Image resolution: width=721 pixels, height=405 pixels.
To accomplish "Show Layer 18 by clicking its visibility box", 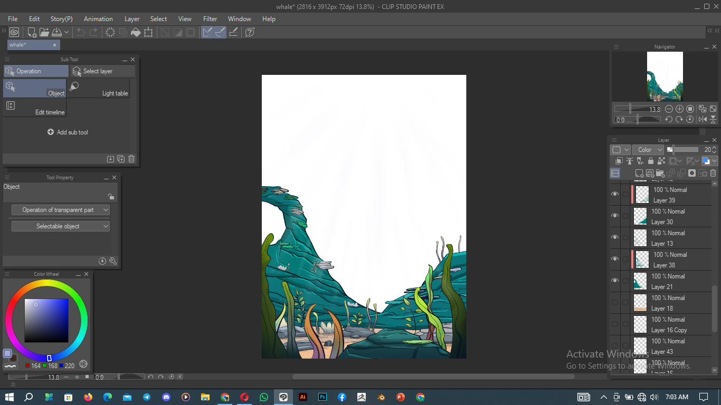I will 615,303.
